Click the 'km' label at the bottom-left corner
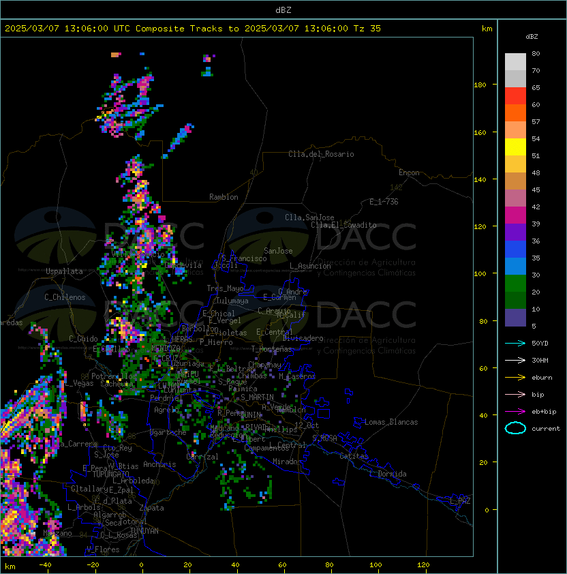This screenshot has height=574, width=567. pos(10,567)
